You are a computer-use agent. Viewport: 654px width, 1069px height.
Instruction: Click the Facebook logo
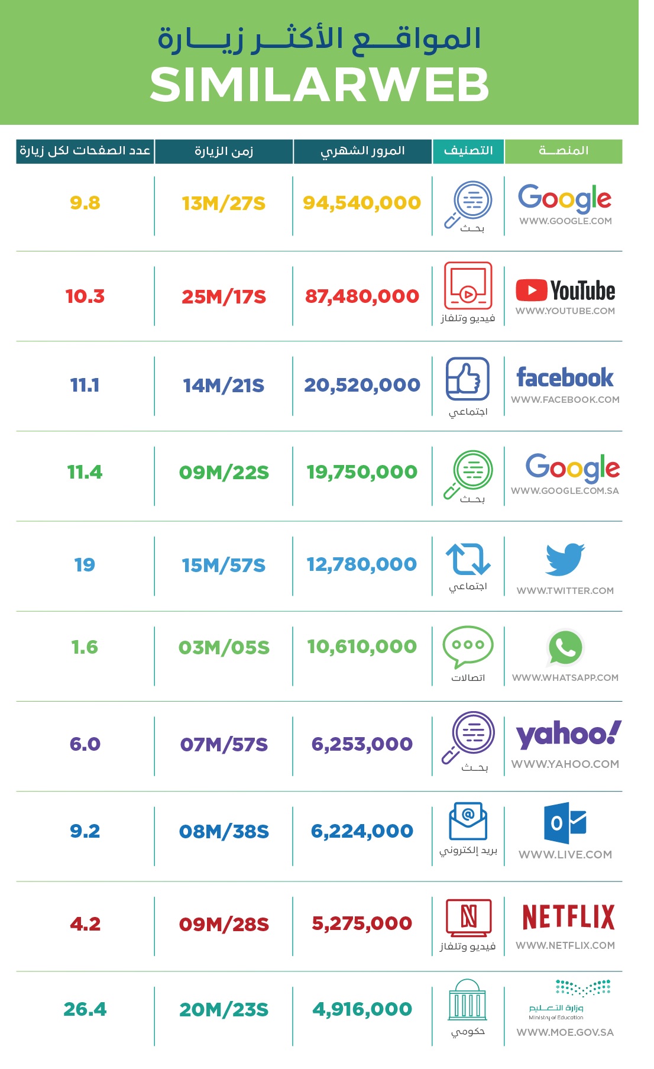pos(565,377)
